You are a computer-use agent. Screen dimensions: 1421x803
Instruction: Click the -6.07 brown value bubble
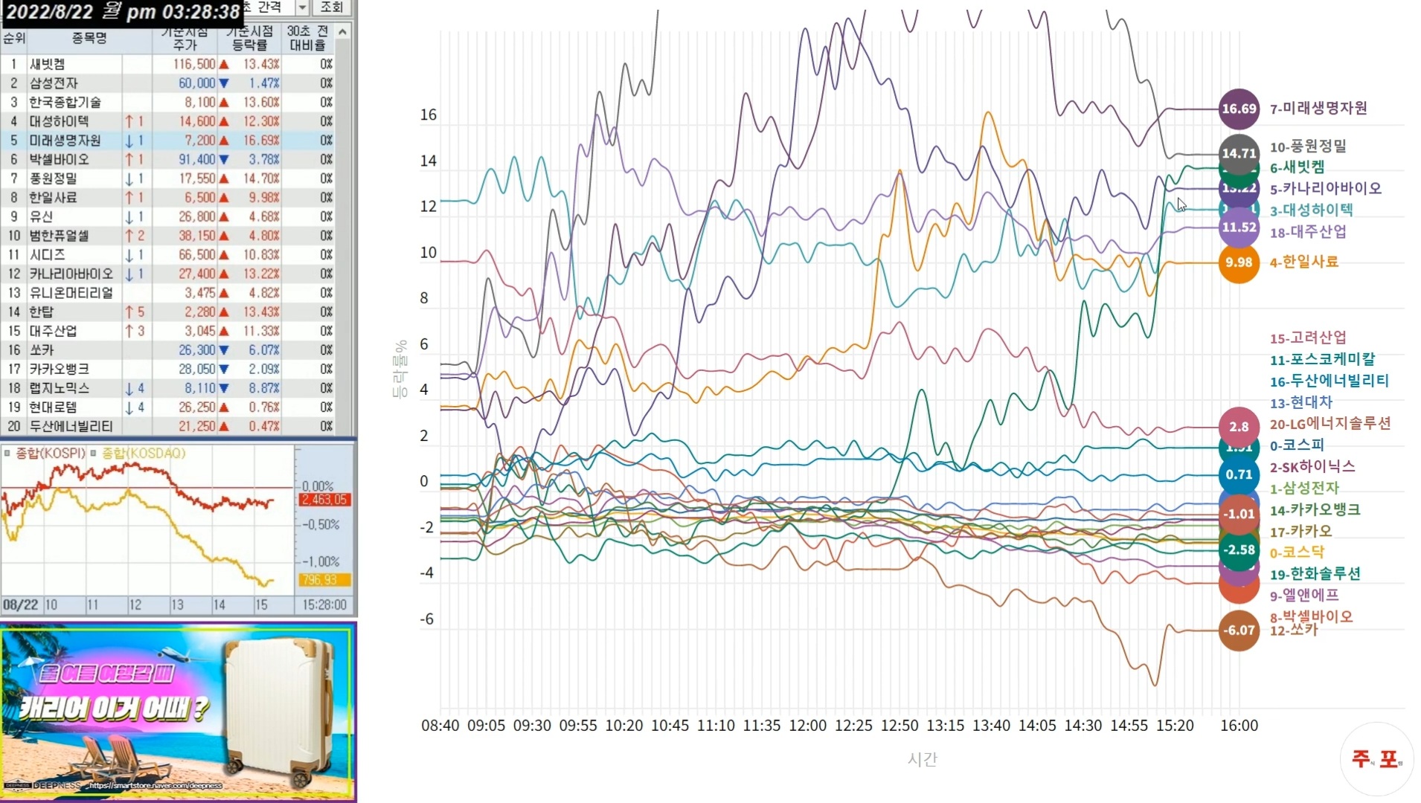click(1239, 631)
